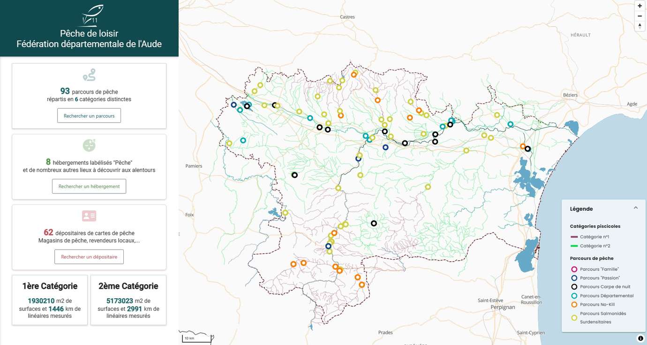
Task: Click the hébergements face icon
Action: [89, 145]
